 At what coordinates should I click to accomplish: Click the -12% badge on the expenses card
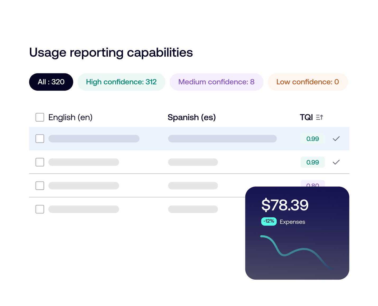coord(269,221)
